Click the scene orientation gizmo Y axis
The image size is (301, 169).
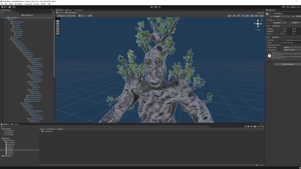click(x=258, y=21)
